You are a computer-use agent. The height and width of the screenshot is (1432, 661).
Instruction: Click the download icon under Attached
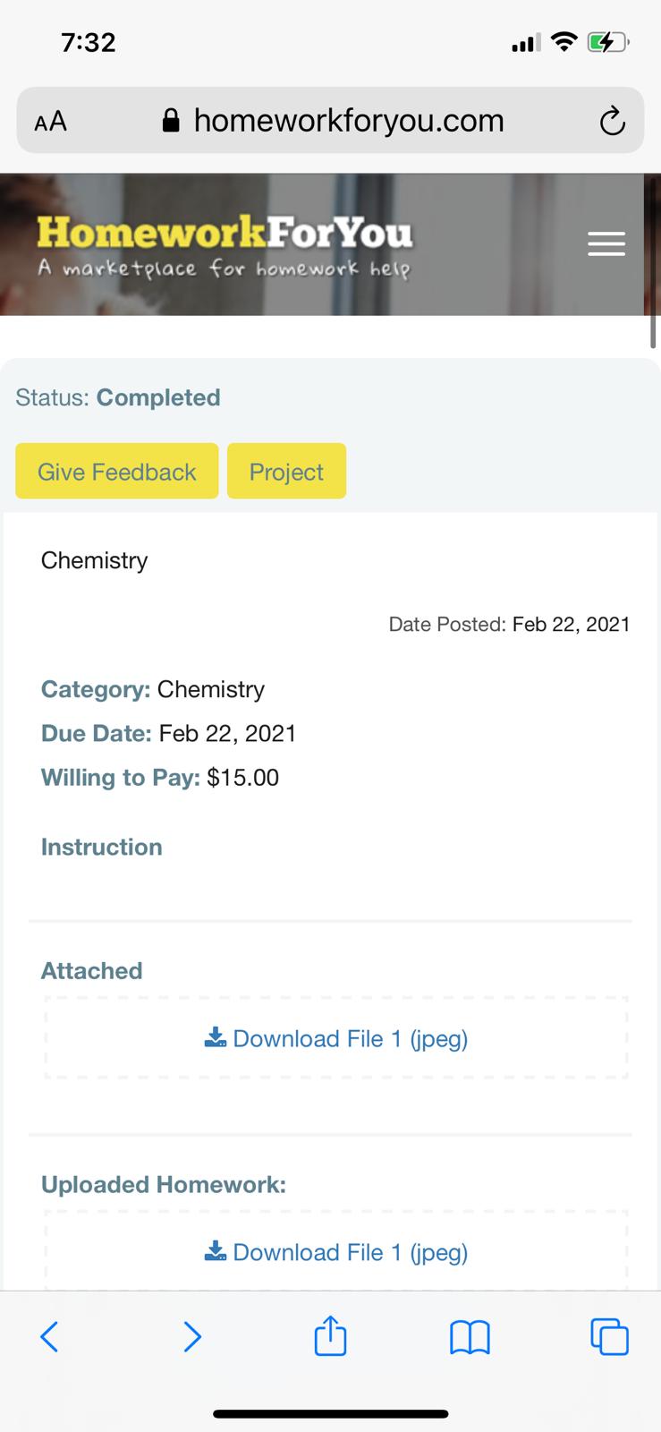click(x=215, y=1037)
